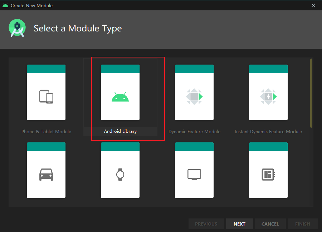Image resolution: width=322 pixels, height=232 pixels.
Task: Click the Android icon in title bar
Action: 5,6
